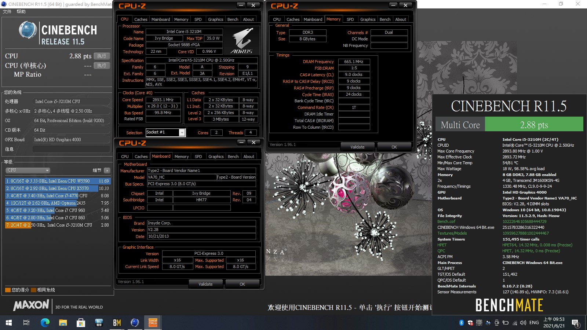This screenshot has width=587, height=330.
Task: Run the single-core CPU (单核心) test 执行
Action: (x=102, y=66)
